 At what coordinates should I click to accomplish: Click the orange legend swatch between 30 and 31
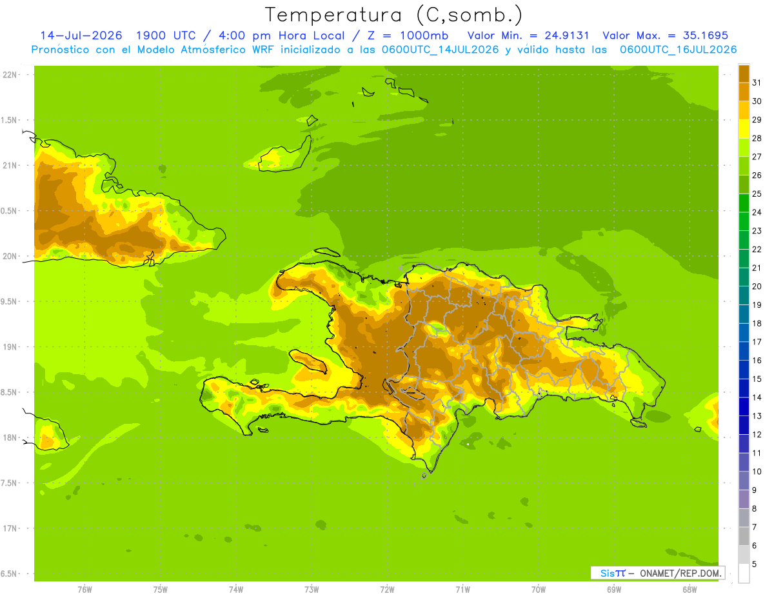[744, 92]
